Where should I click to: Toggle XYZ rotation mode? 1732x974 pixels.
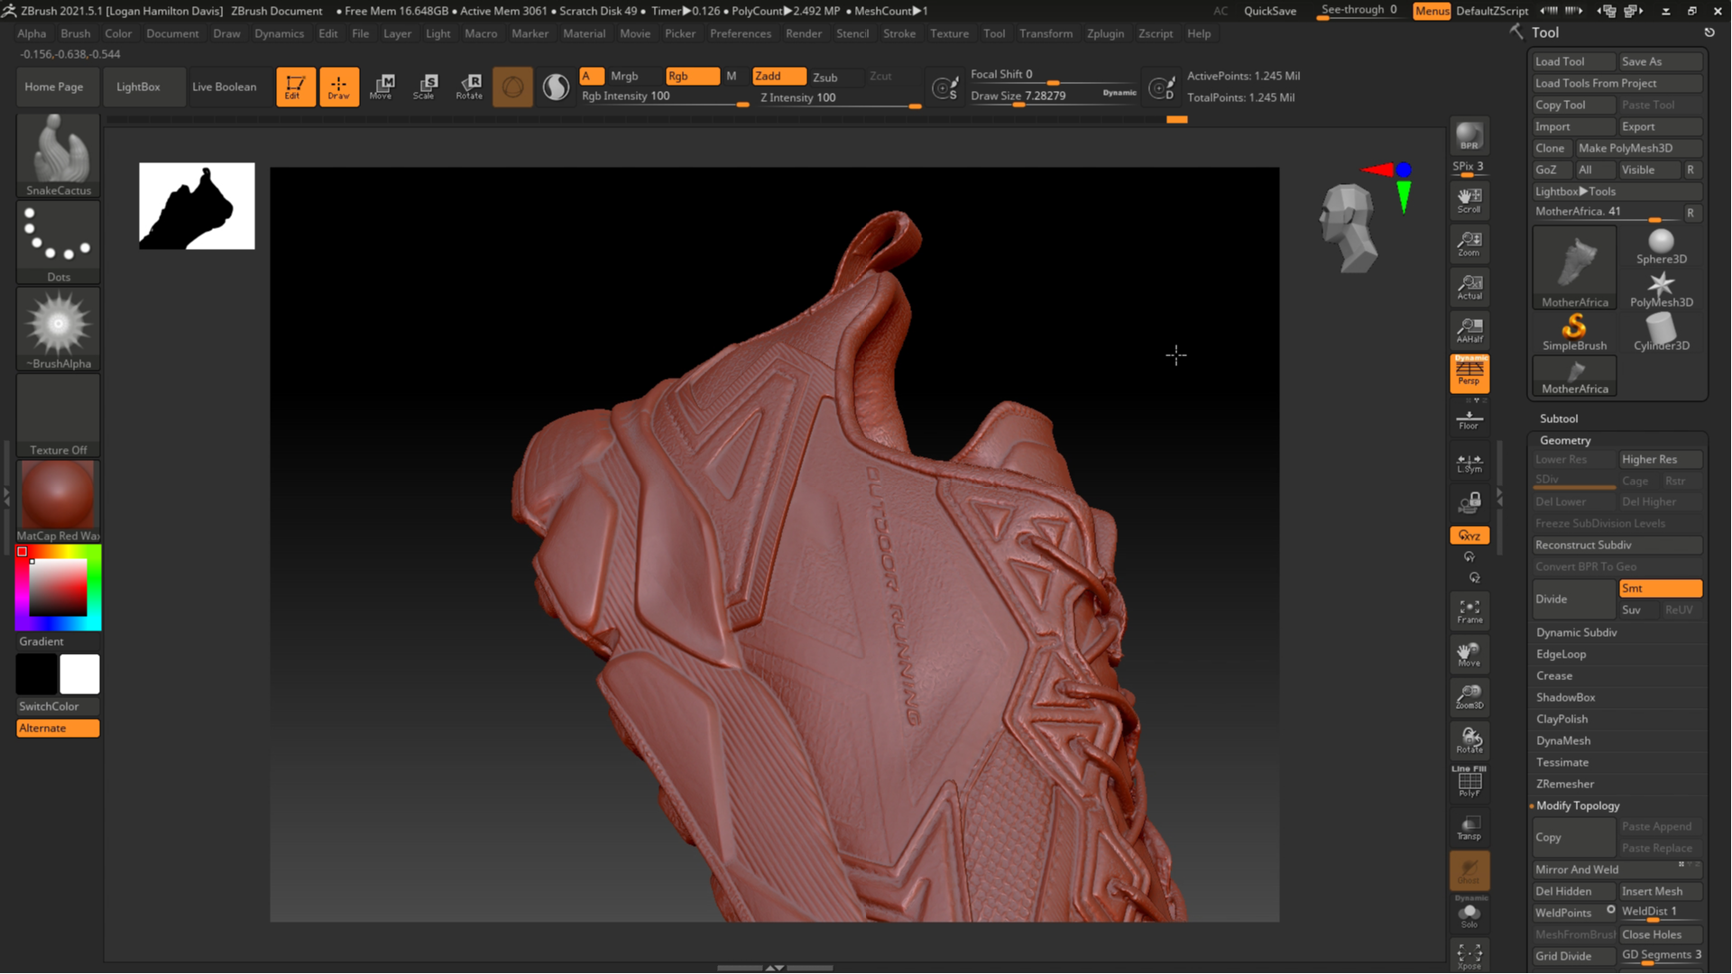tap(1469, 536)
